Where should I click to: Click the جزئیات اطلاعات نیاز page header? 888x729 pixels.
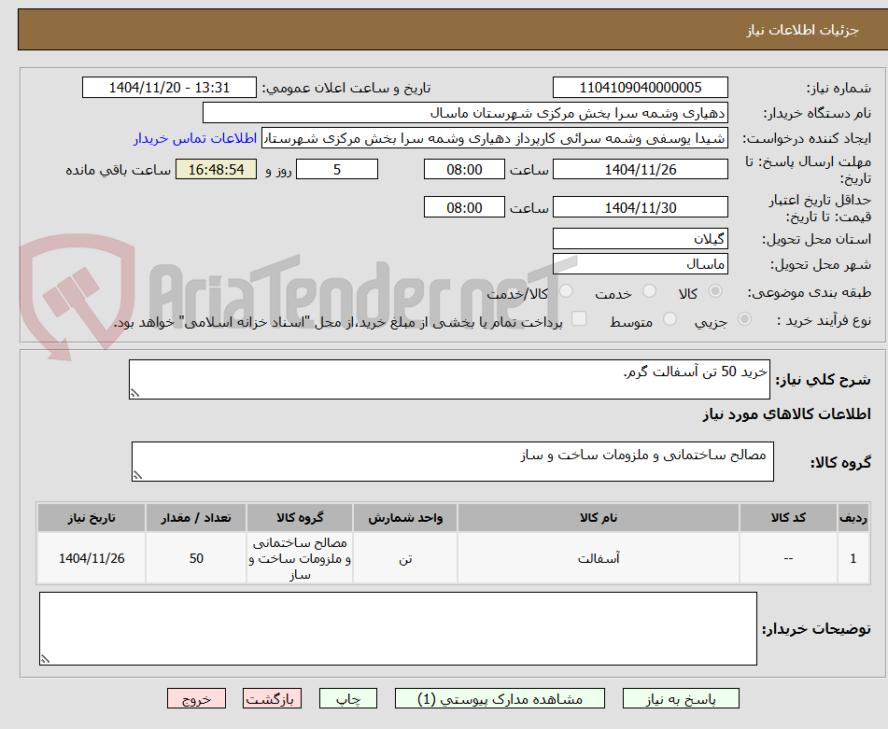tap(802, 30)
